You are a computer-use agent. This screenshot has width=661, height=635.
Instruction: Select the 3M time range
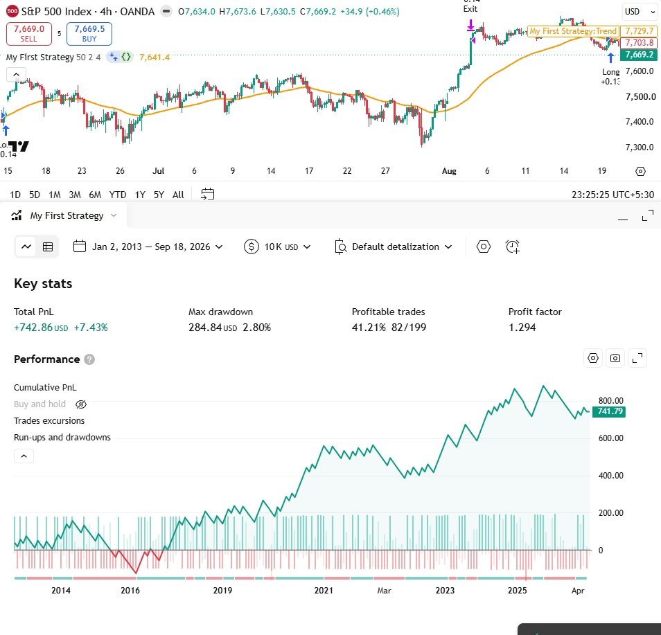[75, 195]
